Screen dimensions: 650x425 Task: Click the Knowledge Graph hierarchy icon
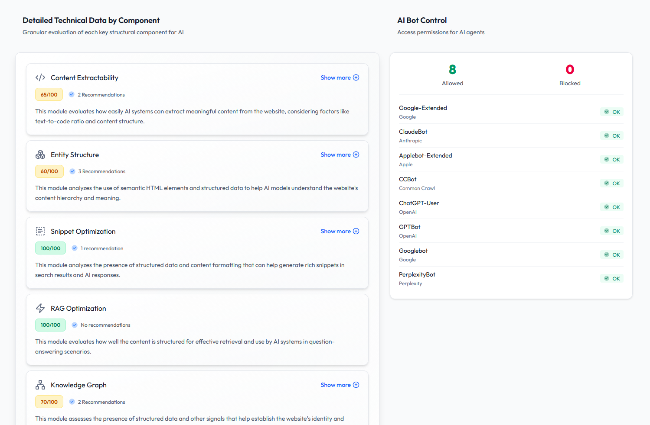tap(40, 385)
